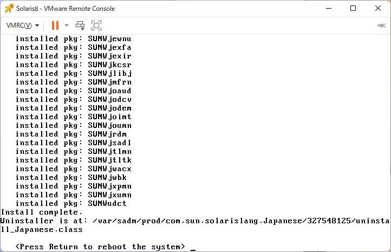Click the SUNWjwbk package line
391x252 pixels.
click(71, 177)
